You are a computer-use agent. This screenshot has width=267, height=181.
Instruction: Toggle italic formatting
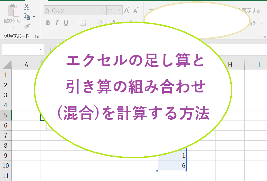pyautogui.click(x=57, y=23)
